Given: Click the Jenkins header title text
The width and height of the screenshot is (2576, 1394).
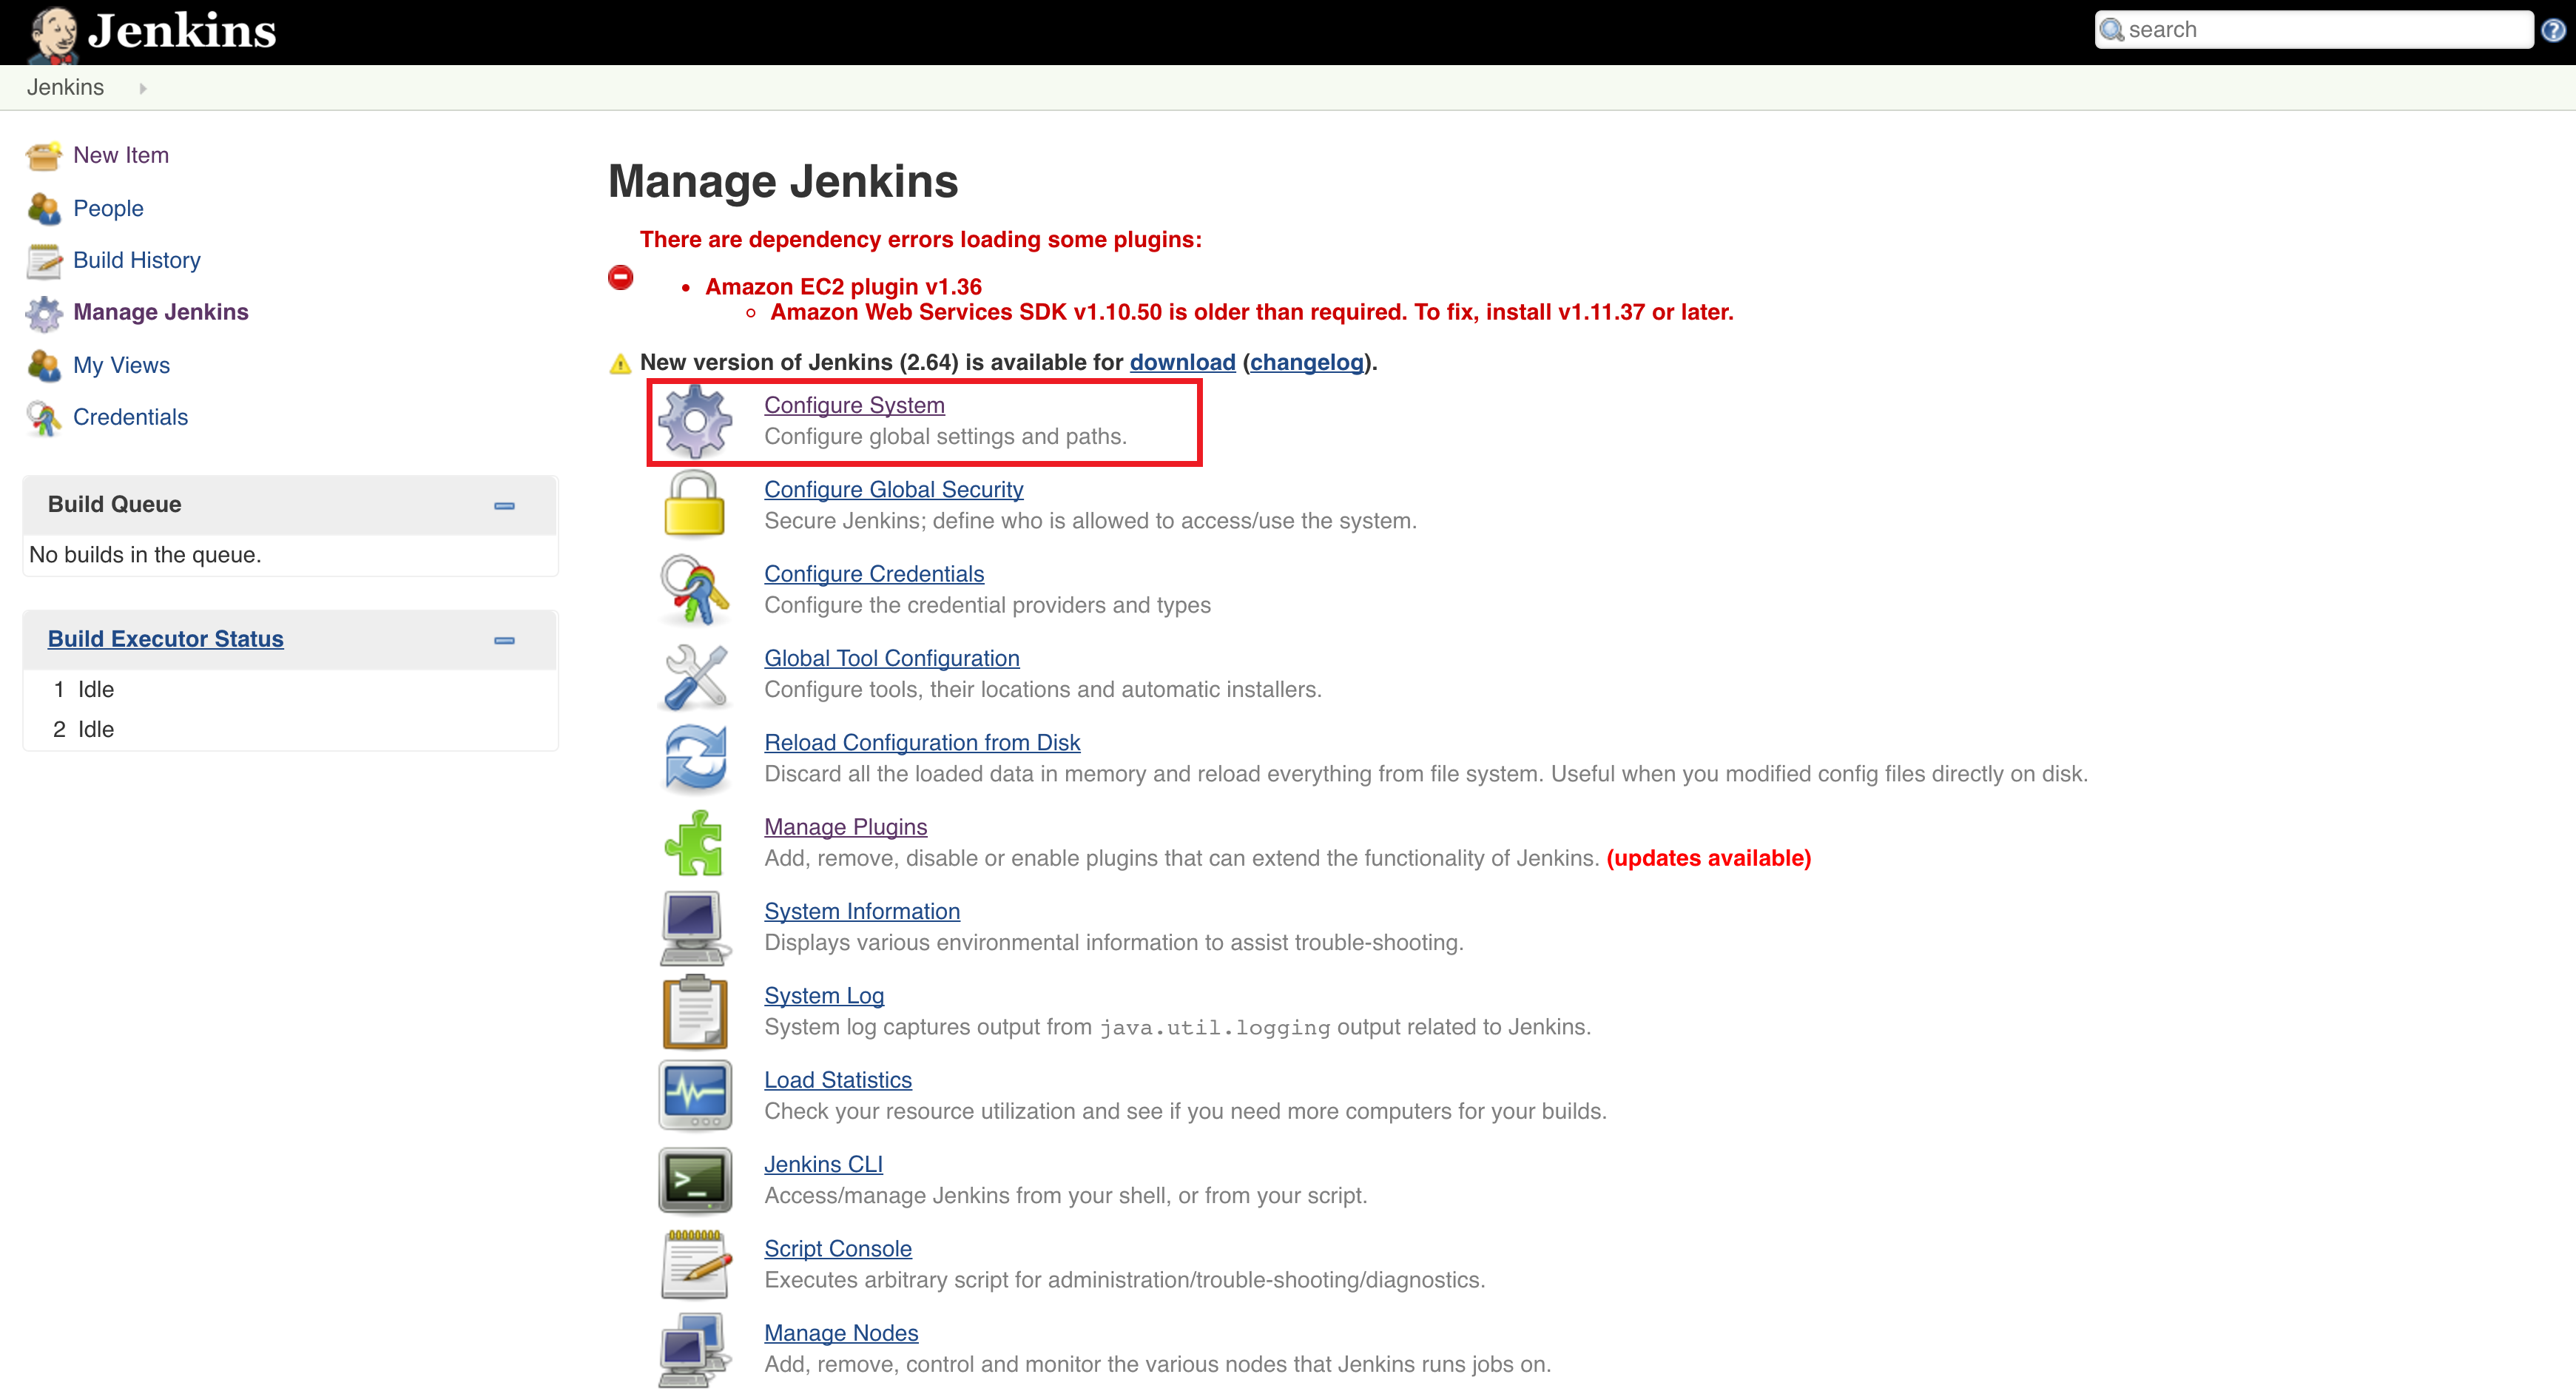Looking at the screenshot, I should pos(182,31).
